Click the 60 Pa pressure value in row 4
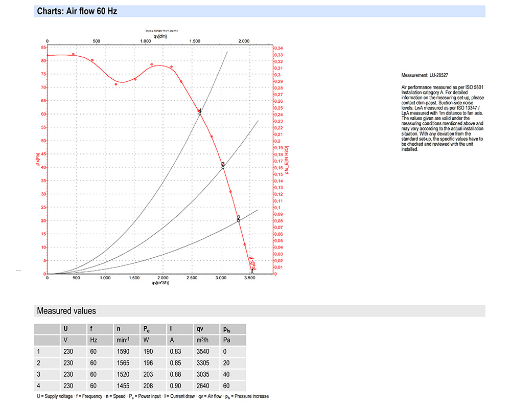Viewport: 511px width, 405px height. point(227,386)
